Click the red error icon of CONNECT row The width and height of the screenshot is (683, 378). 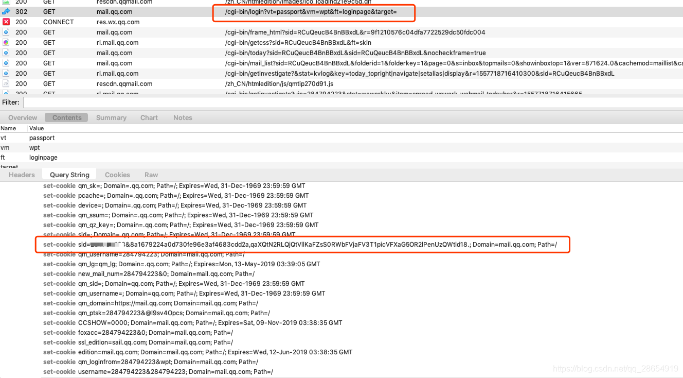[6, 22]
